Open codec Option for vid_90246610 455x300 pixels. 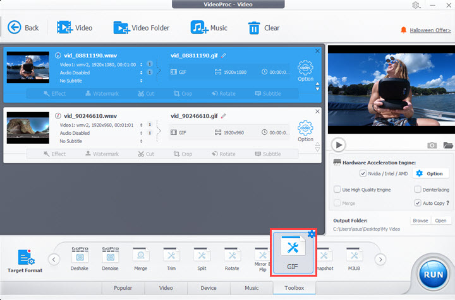(305, 131)
